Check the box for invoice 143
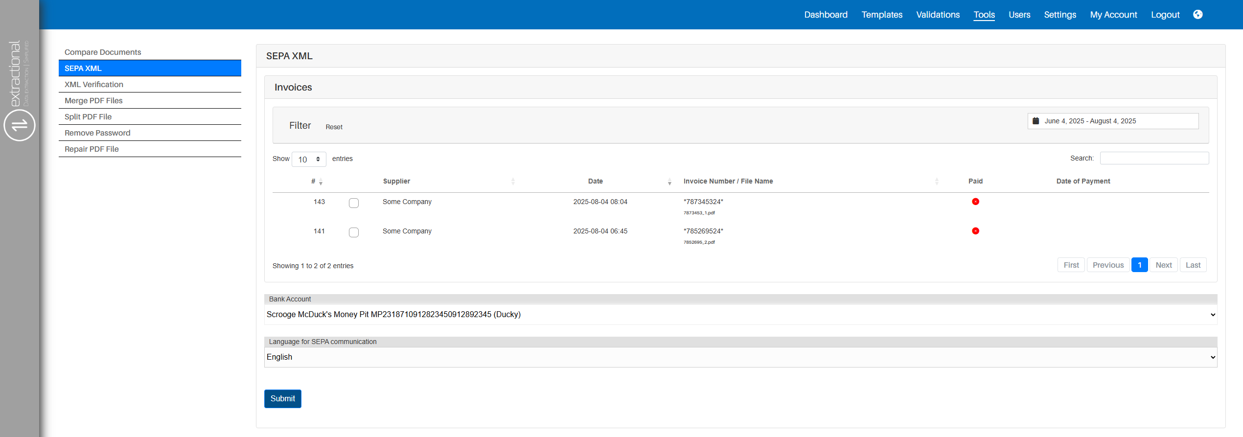Screen dimensions: 1243x437 354,203
